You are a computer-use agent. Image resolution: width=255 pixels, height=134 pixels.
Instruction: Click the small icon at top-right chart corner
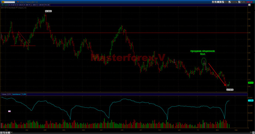pos(249,5)
